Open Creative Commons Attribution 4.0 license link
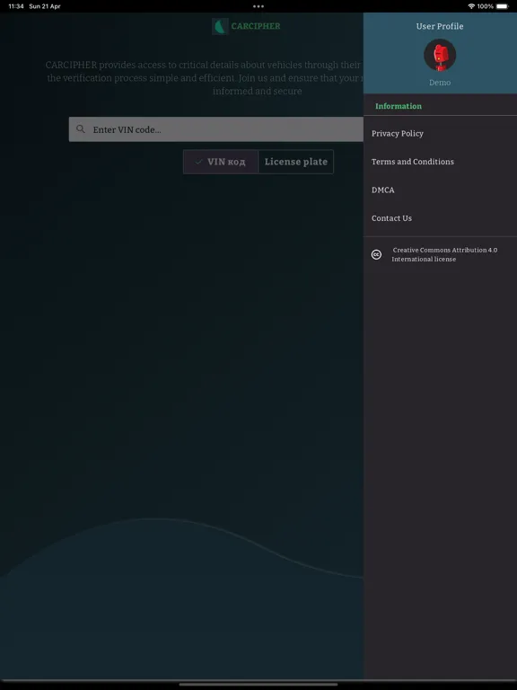517x690 pixels. point(444,254)
